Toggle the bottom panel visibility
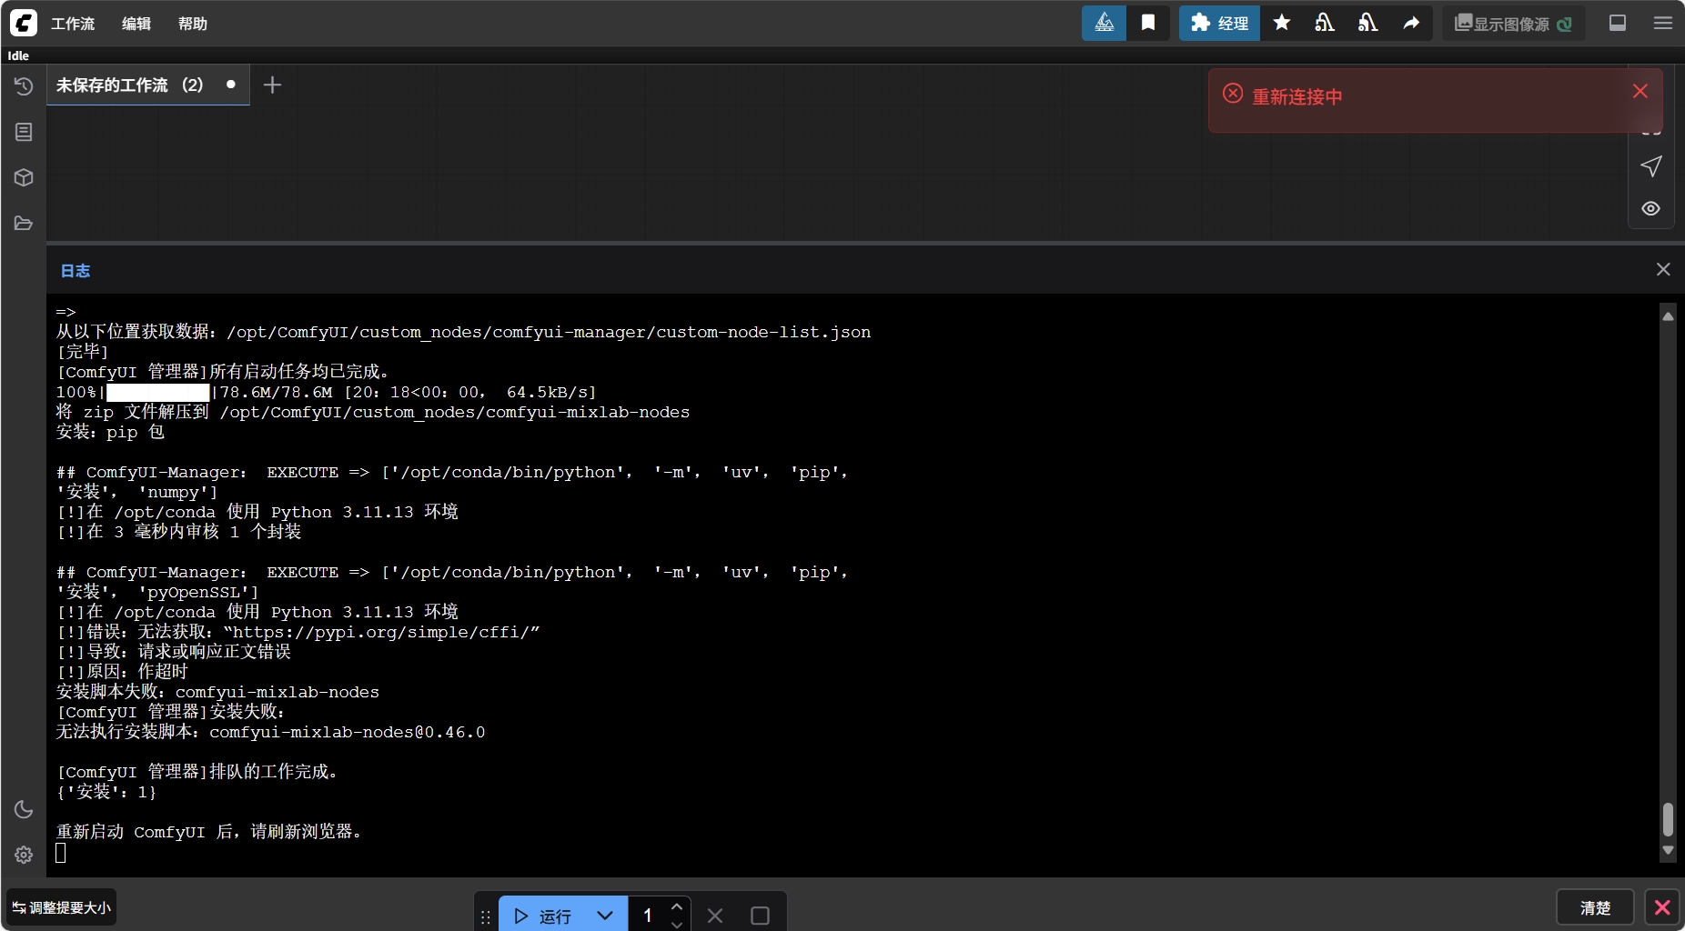The image size is (1685, 931). [1618, 23]
